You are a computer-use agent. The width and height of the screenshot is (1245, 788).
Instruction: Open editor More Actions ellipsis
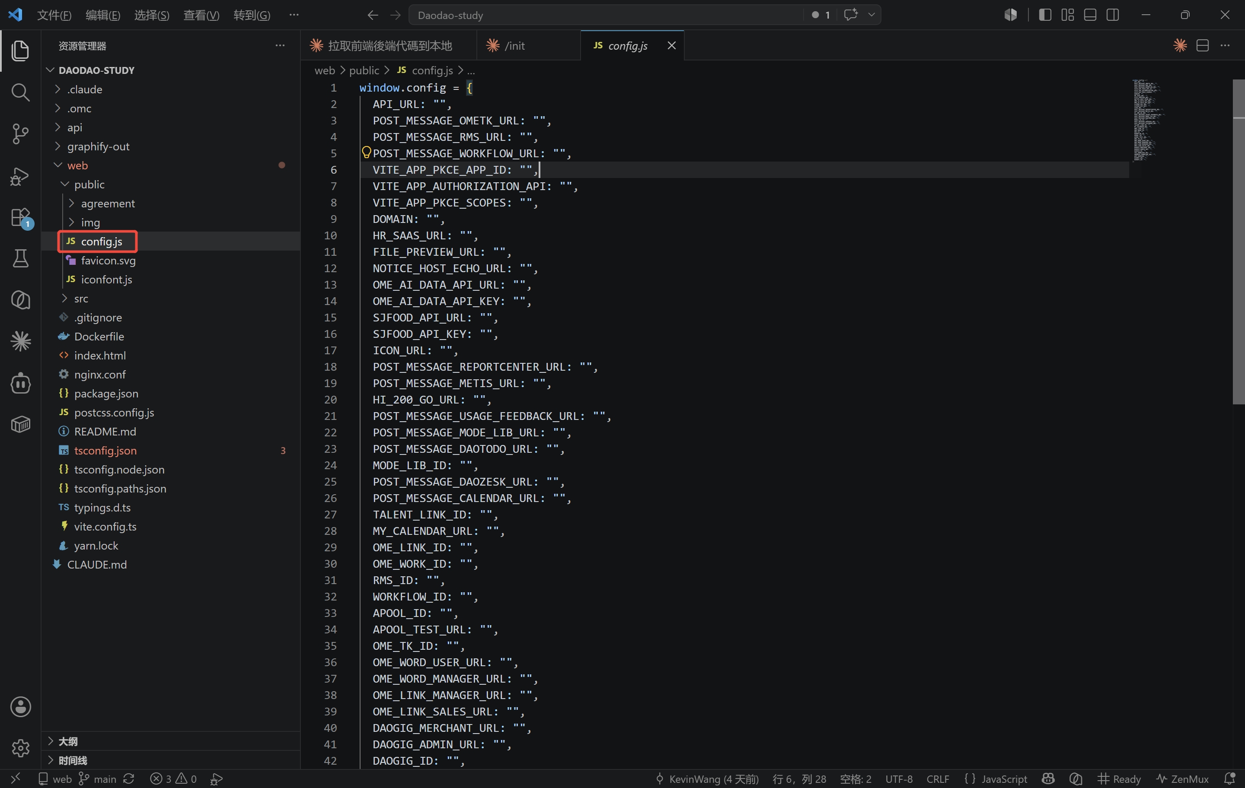pos(1226,45)
